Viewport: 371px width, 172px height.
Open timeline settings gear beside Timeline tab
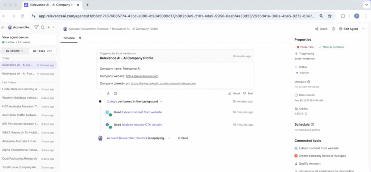point(80,38)
